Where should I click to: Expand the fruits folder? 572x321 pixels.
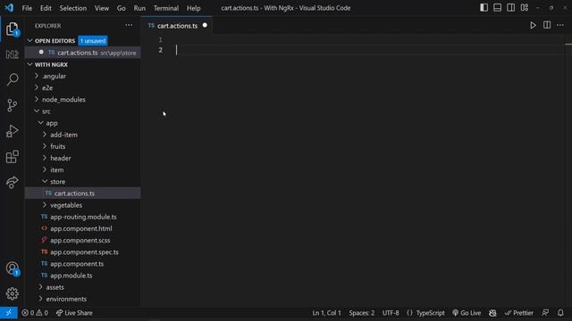pos(57,146)
